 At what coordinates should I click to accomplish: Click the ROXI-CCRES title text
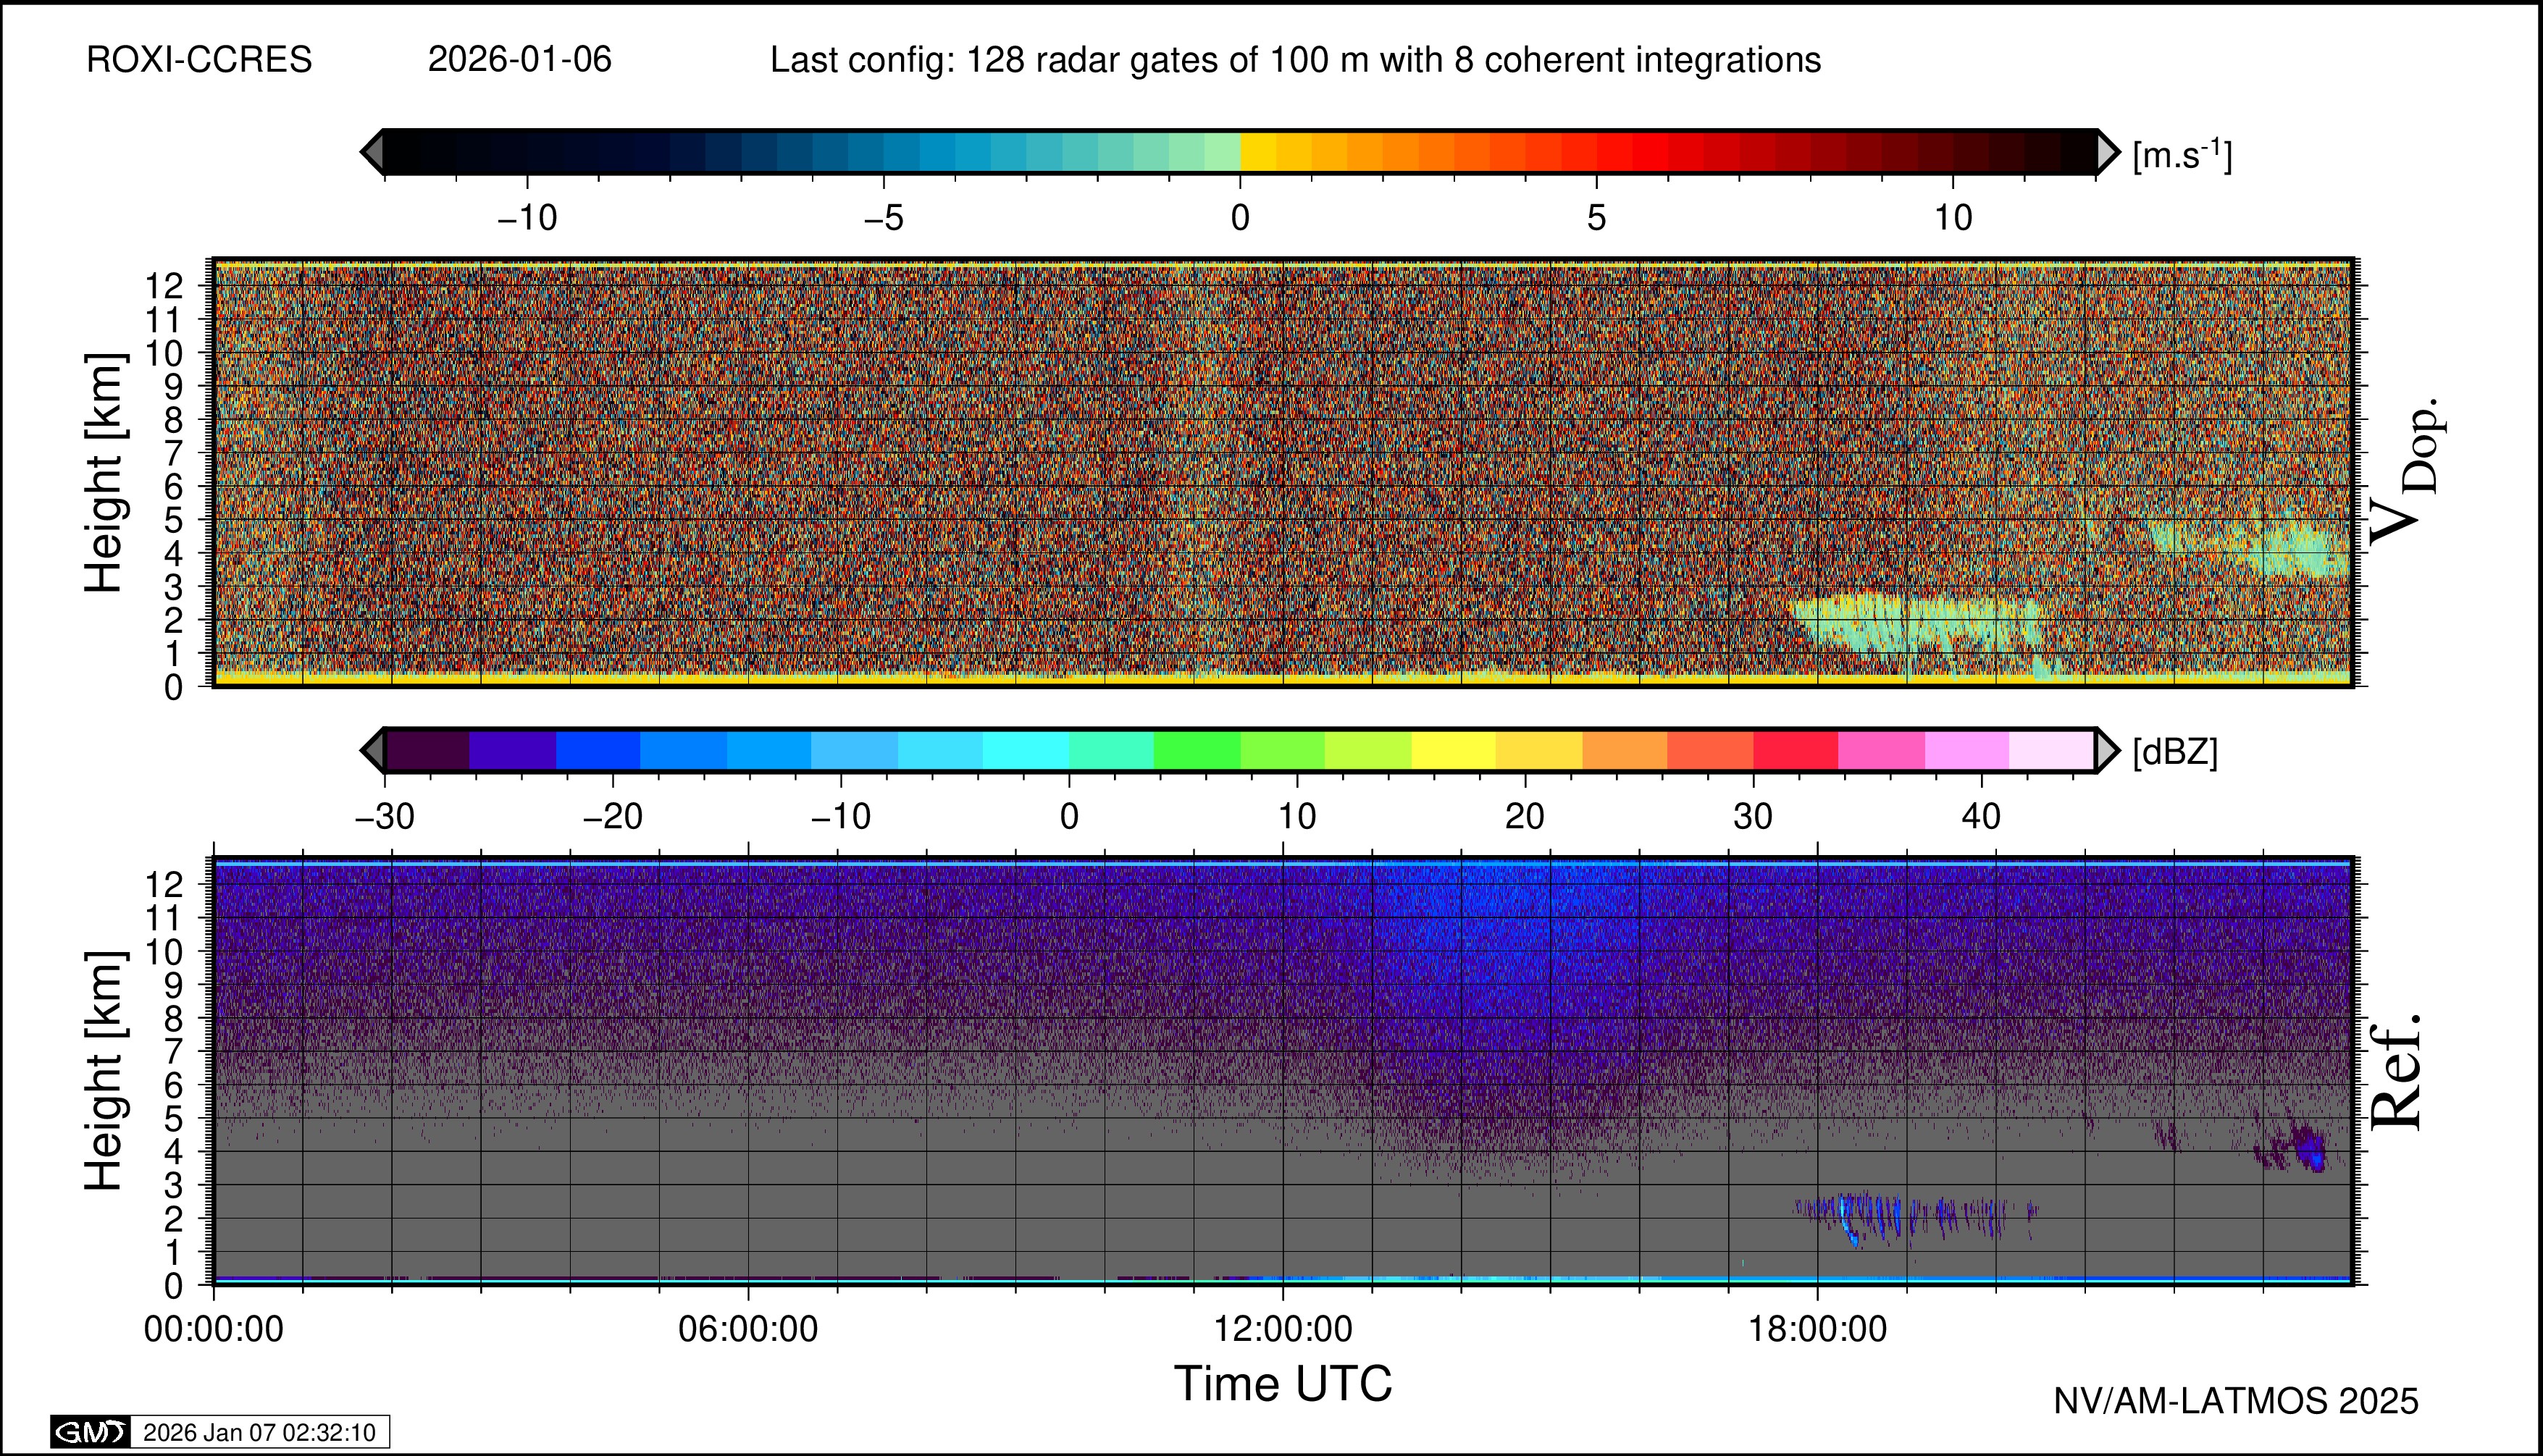coord(199,60)
